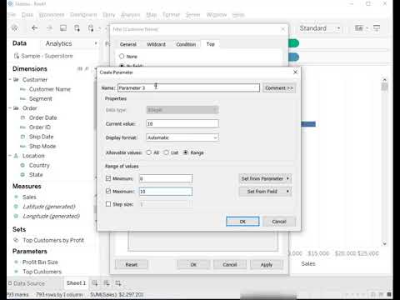Open the Display format dropdown
This screenshot has width=400, height=300.
pyautogui.click(x=182, y=137)
